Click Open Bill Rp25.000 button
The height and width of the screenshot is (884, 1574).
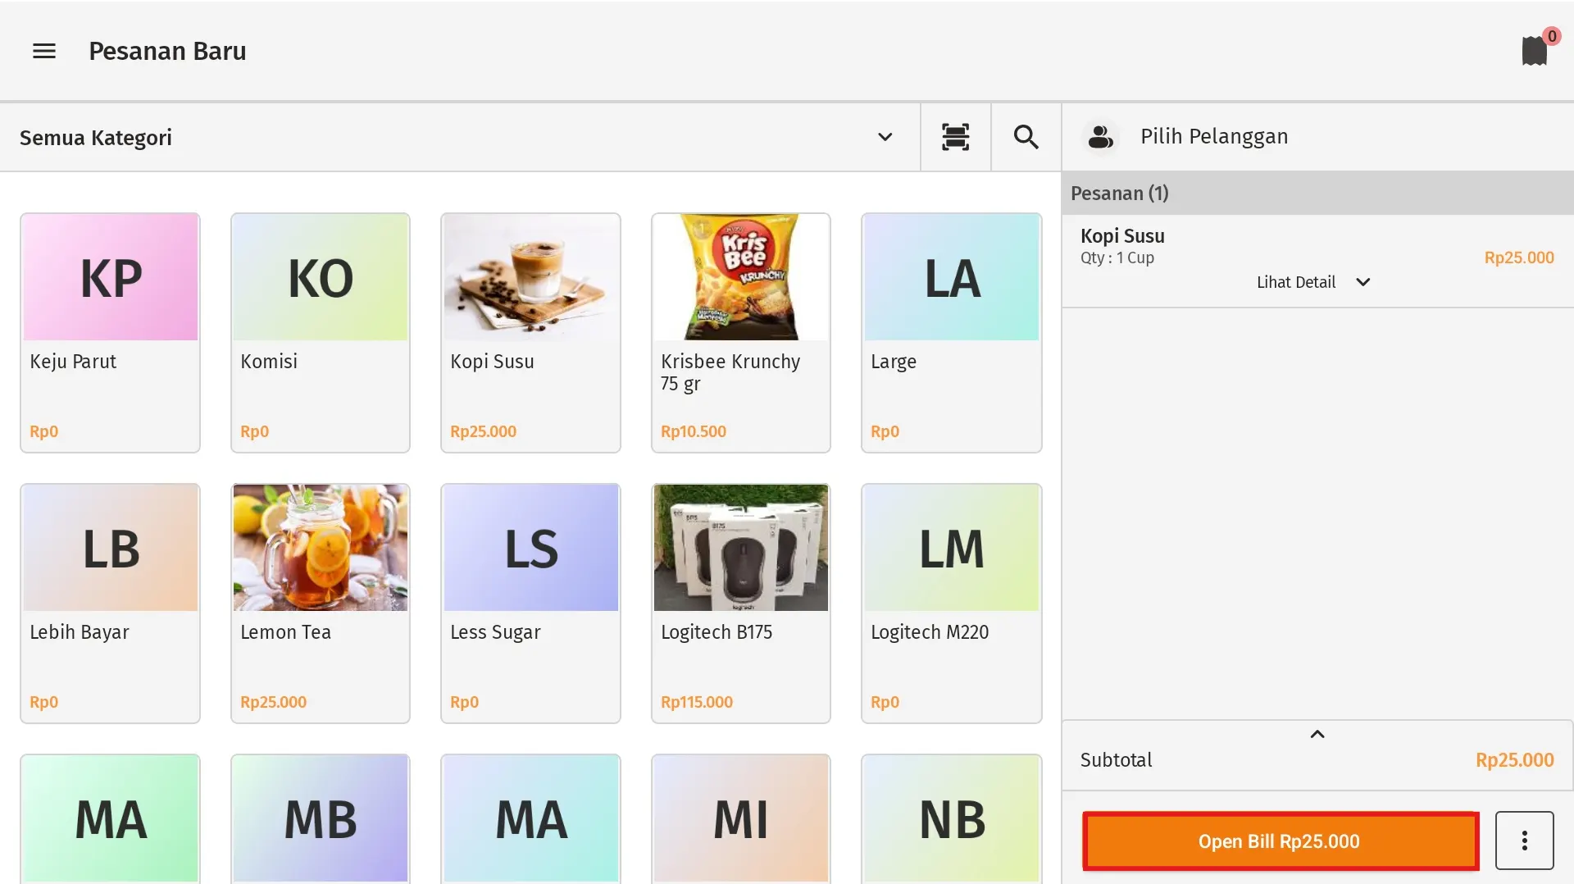(x=1280, y=841)
